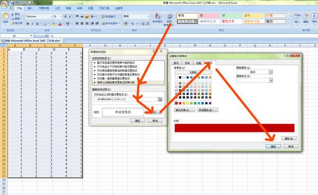Click the Save icon in quick access toolbar

coord(12,3)
